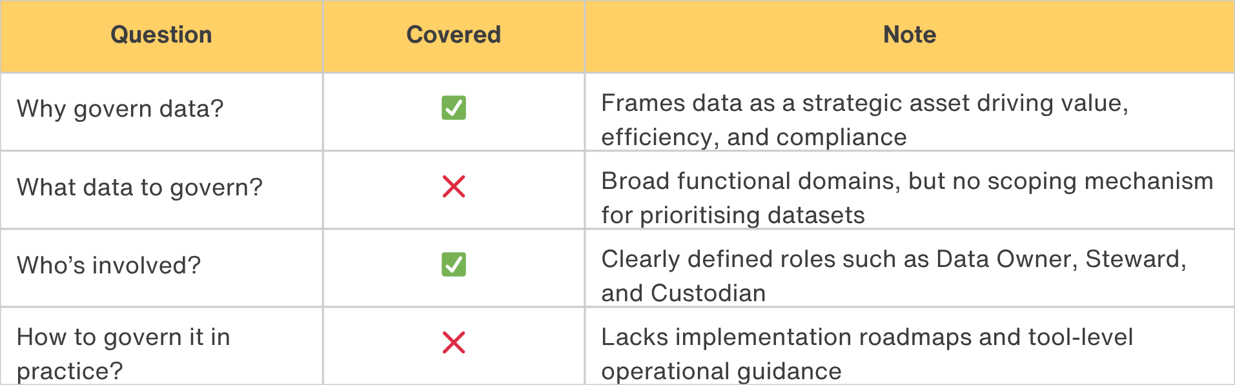
Task: Click the word 'Custodian' in the roles note
Action: coord(708,293)
